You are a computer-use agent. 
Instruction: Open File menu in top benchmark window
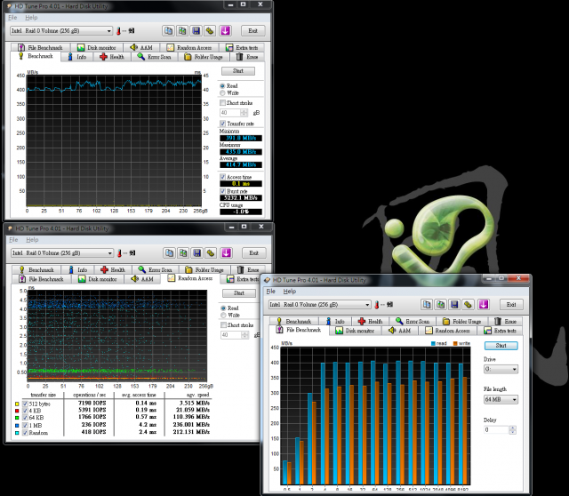(12, 18)
